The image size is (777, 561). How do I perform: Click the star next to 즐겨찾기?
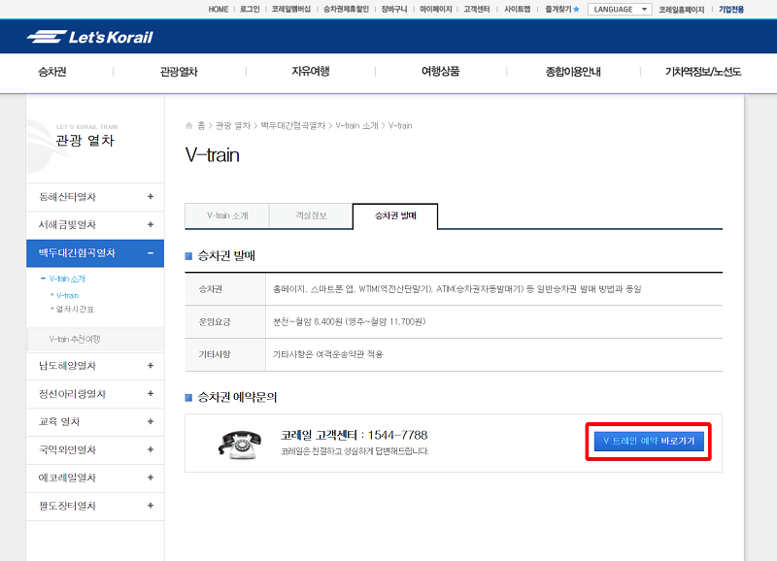coord(574,9)
